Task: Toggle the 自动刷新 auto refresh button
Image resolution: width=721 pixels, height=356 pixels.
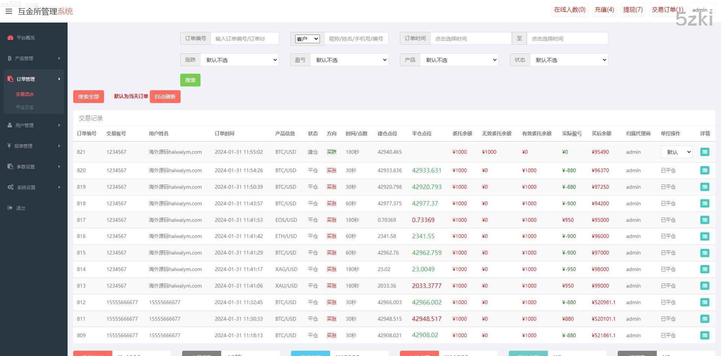Action: pos(165,97)
